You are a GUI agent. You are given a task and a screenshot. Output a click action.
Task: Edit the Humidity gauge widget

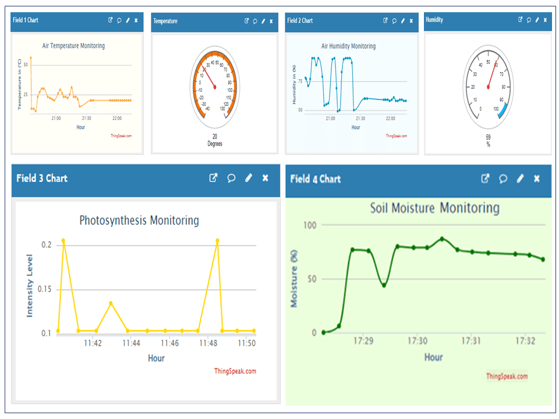pyautogui.click(x=537, y=20)
